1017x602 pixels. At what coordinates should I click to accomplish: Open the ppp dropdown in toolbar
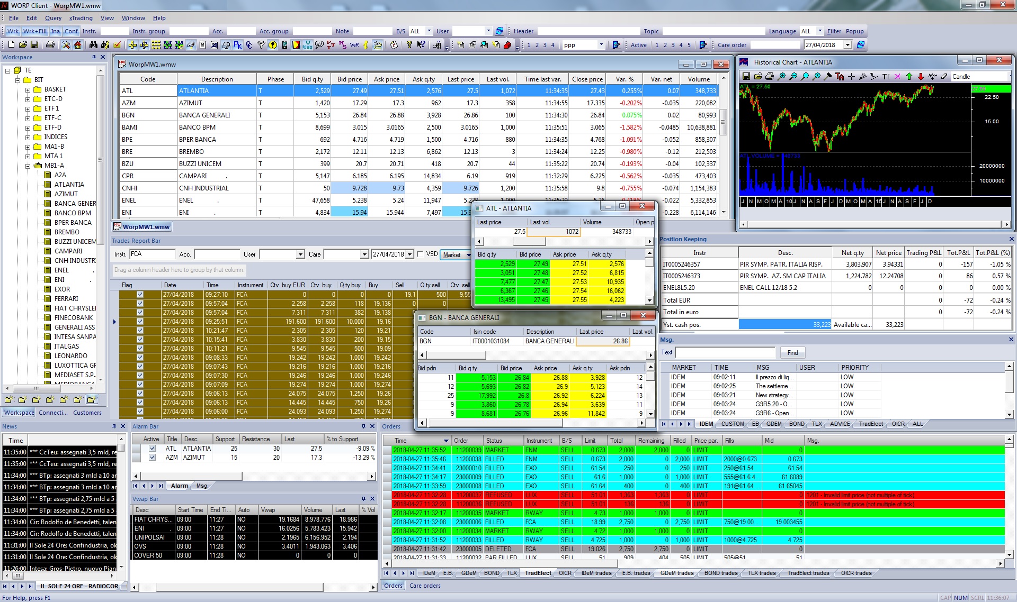pos(601,45)
